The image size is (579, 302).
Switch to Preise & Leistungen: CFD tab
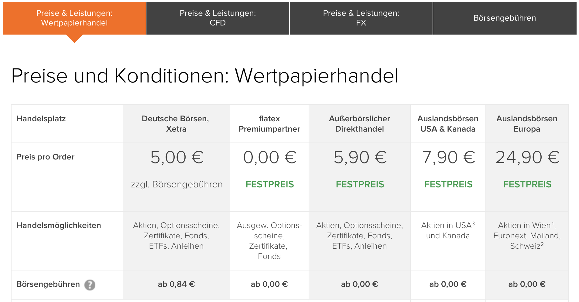[218, 18]
